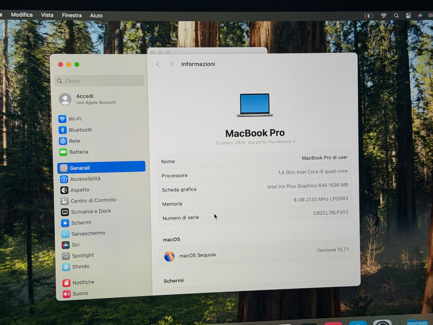433x325 pixels.
Task: Open Centro di Controllo icon
Action: 65,201
